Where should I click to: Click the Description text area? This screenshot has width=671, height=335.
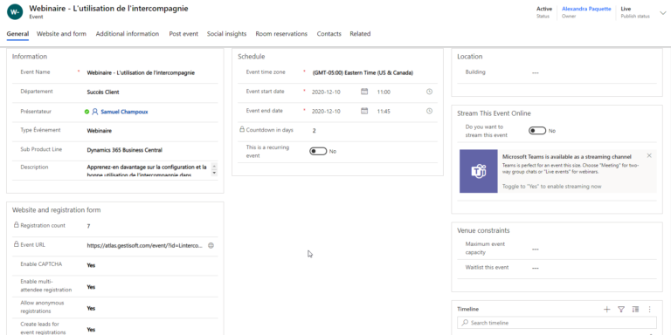(x=148, y=170)
